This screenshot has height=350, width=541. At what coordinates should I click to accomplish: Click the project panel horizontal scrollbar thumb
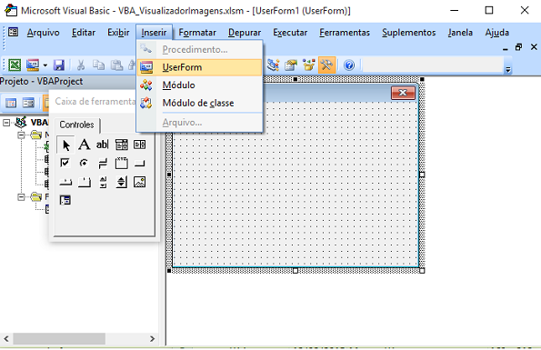59,338
